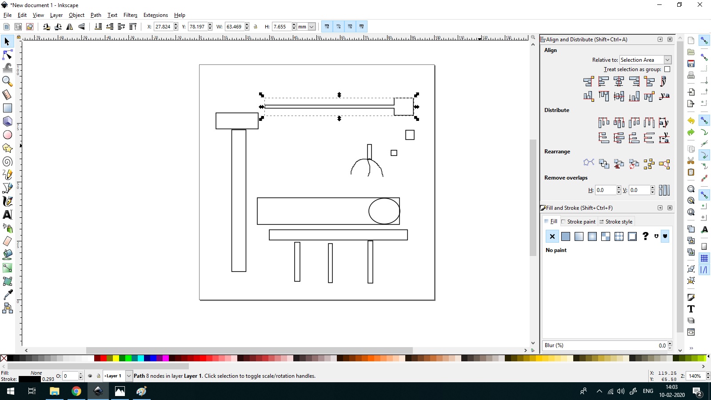Toggle current layer visibility eye
Image resolution: width=711 pixels, height=400 pixels.
90,376
